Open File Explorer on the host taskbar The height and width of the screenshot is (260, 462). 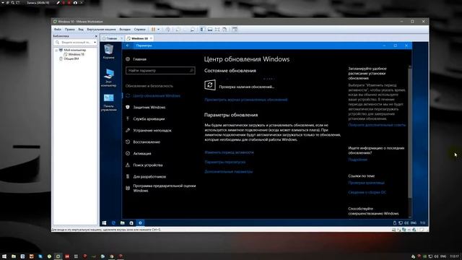pyautogui.click(x=14, y=256)
